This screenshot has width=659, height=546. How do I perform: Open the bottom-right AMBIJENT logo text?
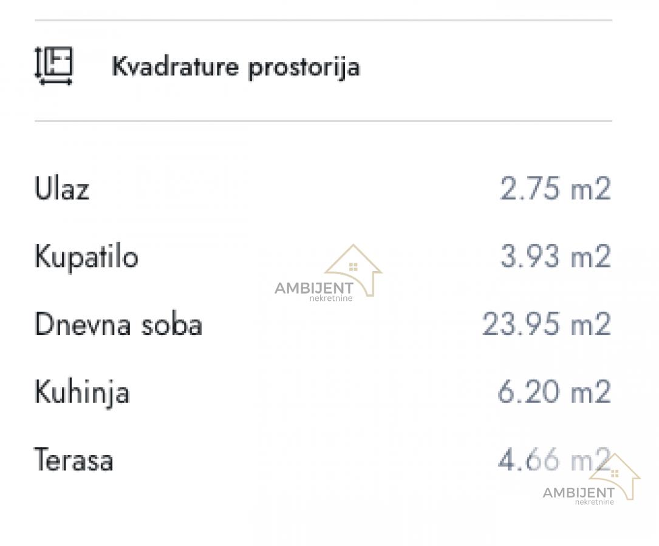[x=578, y=493]
